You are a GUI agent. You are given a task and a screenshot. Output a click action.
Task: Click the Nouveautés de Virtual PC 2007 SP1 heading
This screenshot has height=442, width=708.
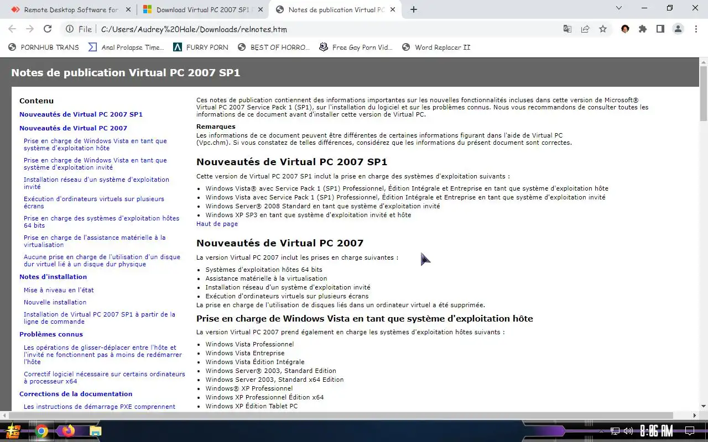pyautogui.click(x=291, y=162)
